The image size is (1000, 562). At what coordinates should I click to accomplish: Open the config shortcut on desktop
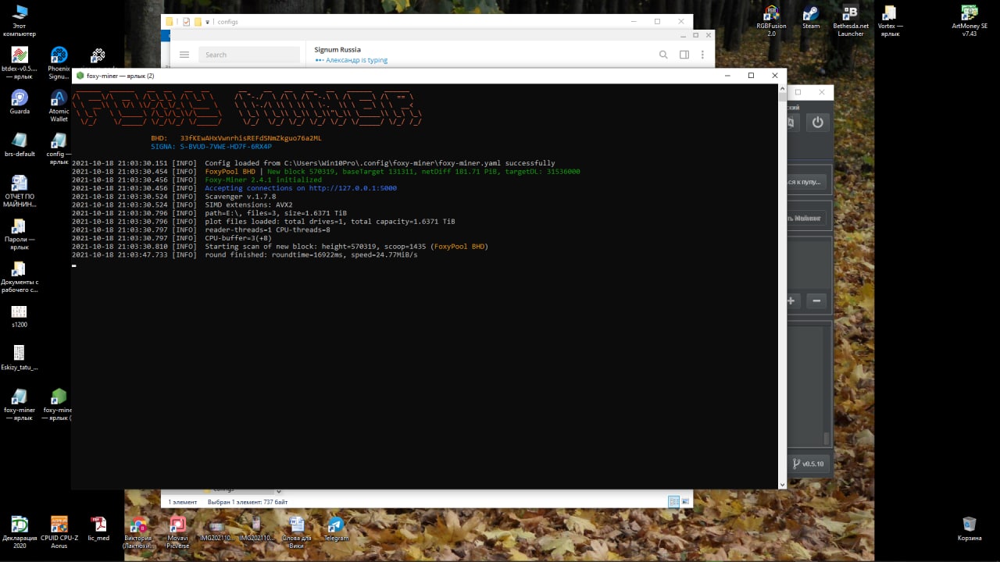(x=58, y=148)
